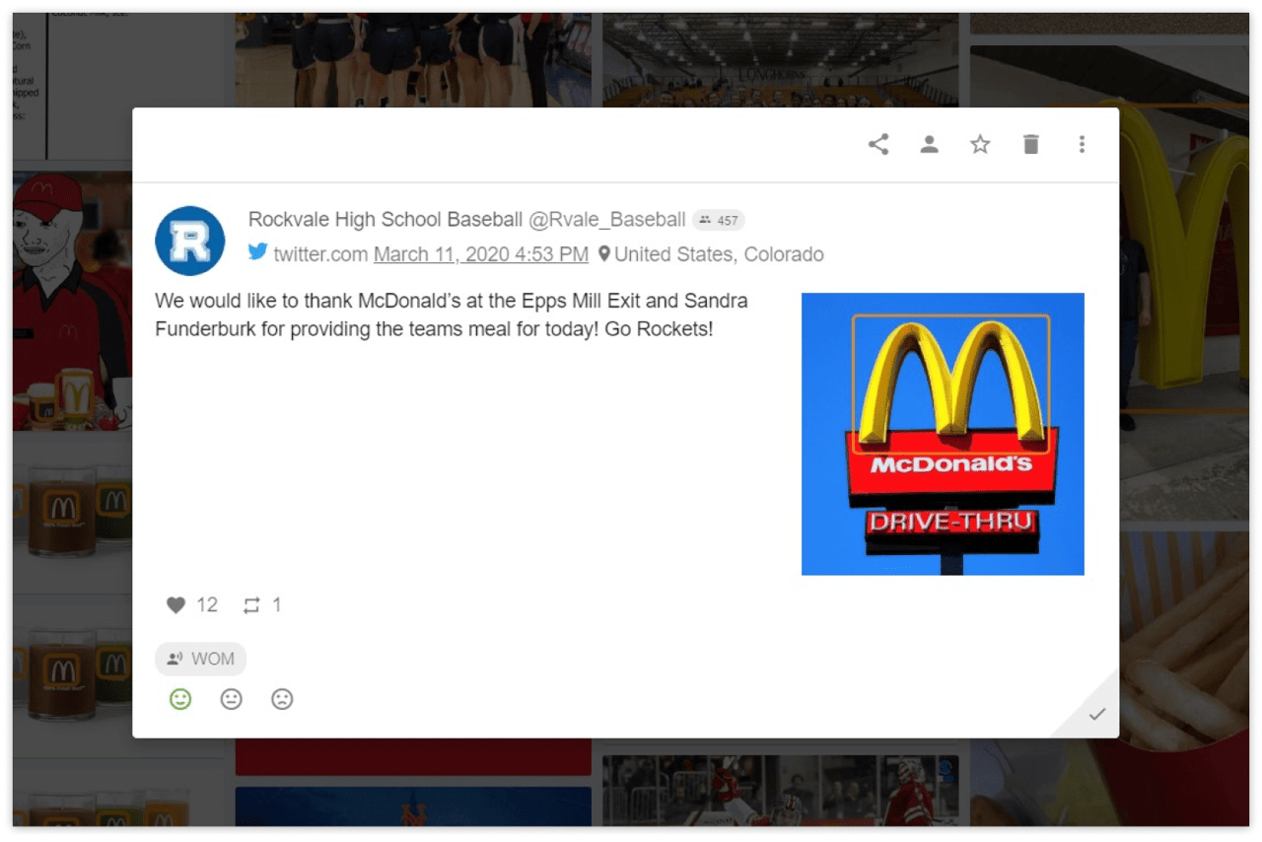The image size is (1262, 842).
Task: Star this mention as favorite
Action: [x=980, y=145]
